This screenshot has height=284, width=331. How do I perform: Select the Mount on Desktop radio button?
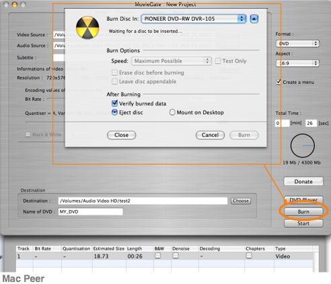[x=172, y=112]
